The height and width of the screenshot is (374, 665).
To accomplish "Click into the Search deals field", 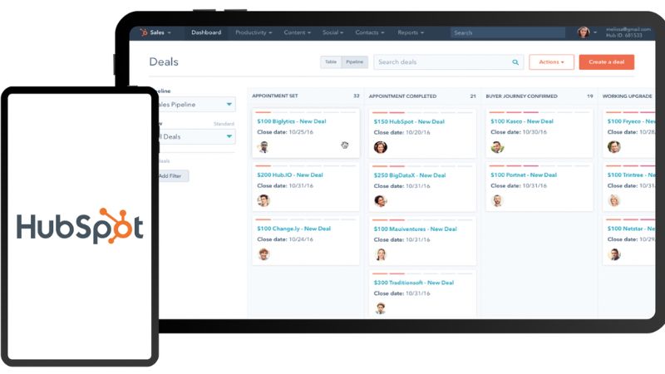I will coord(448,62).
